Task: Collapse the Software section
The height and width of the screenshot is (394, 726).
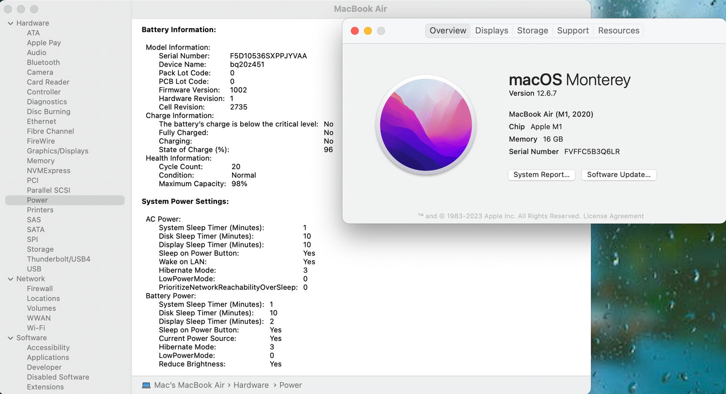Action: click(11, 338)
